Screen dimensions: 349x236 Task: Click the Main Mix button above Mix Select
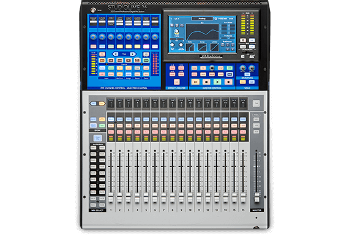click(97, 139)
